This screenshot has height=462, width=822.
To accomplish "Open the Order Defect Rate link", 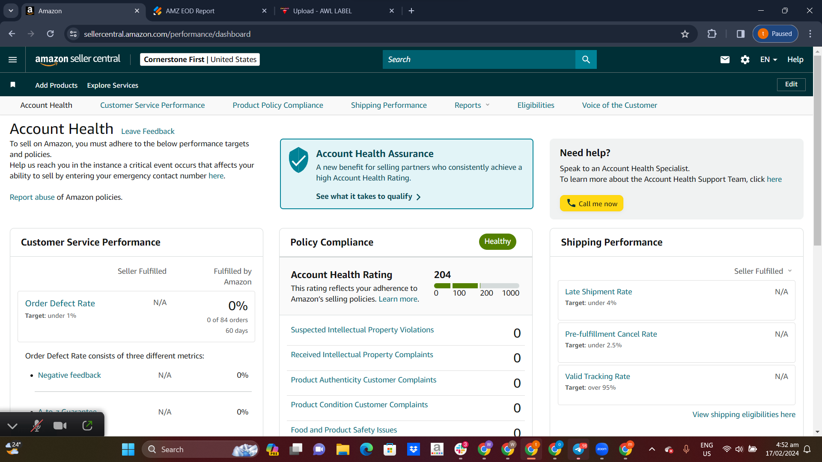I will pos(60,303).
